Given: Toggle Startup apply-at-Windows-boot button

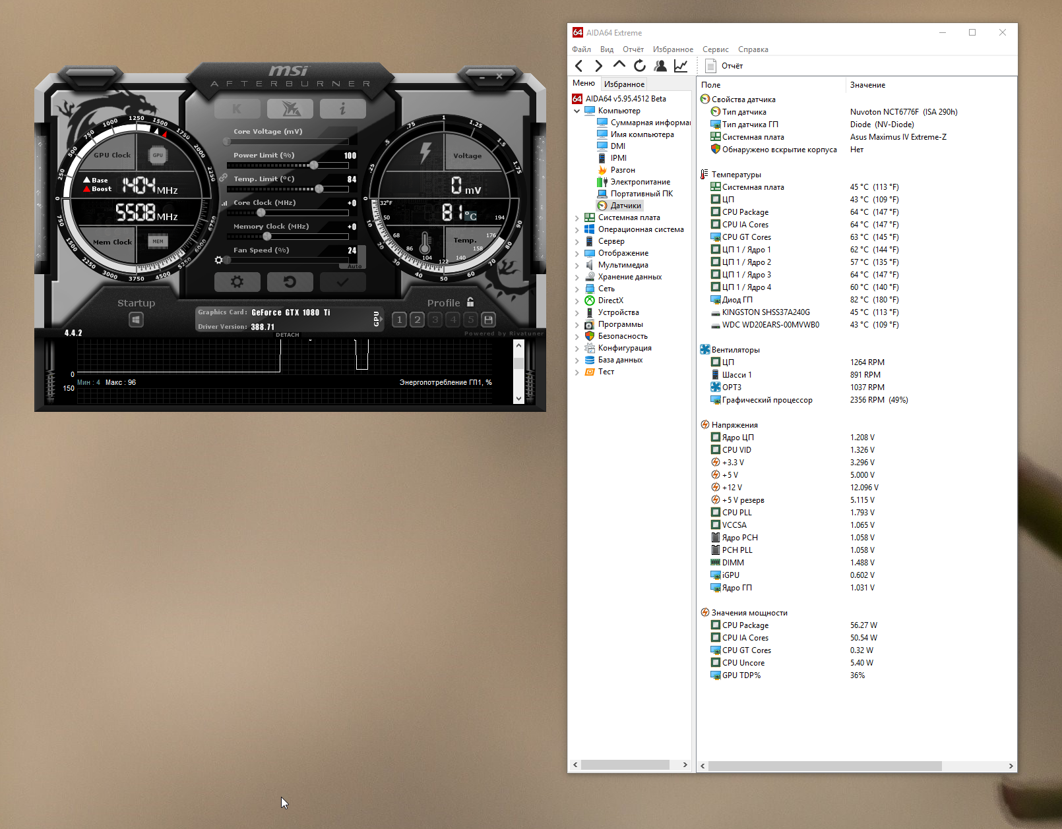Looking at the screenshot, I should pyautogui.click(x=136, y=320).
